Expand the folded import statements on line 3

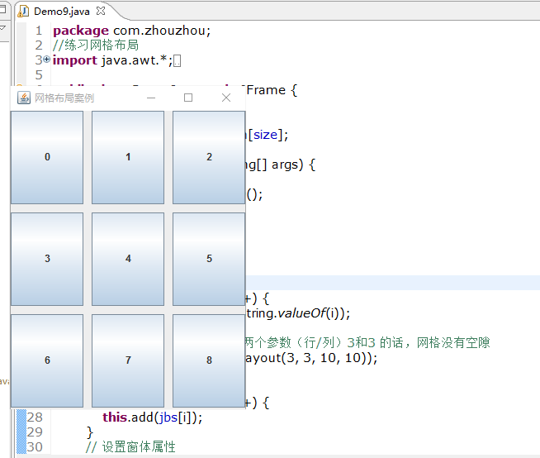47,60
